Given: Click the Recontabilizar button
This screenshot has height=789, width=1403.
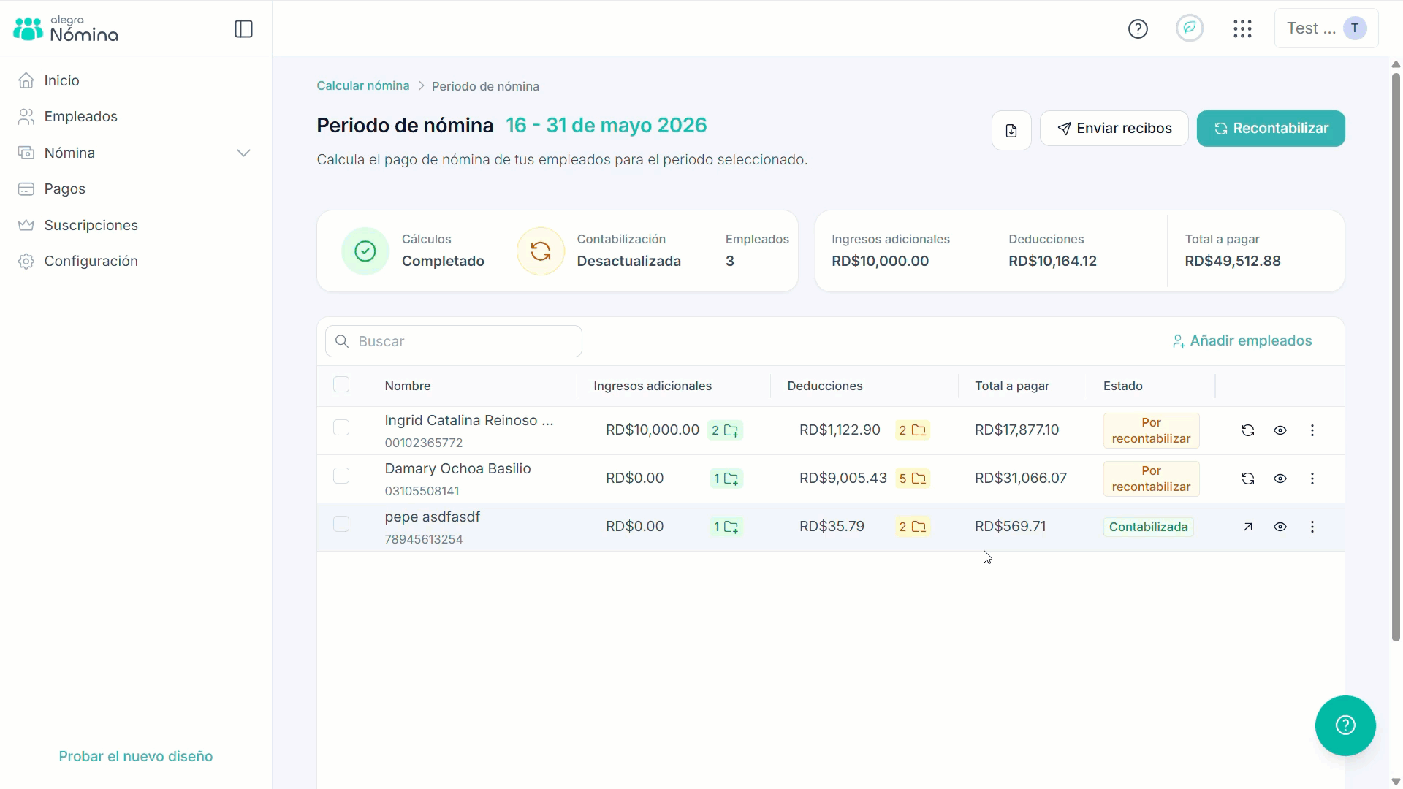Looking at the screenshot, I should coord(1271,129).
